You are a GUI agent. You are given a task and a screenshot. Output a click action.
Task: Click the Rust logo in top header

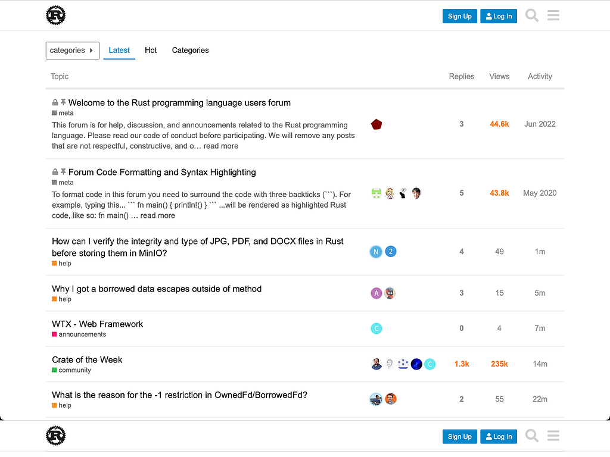(x=55, y=15)
